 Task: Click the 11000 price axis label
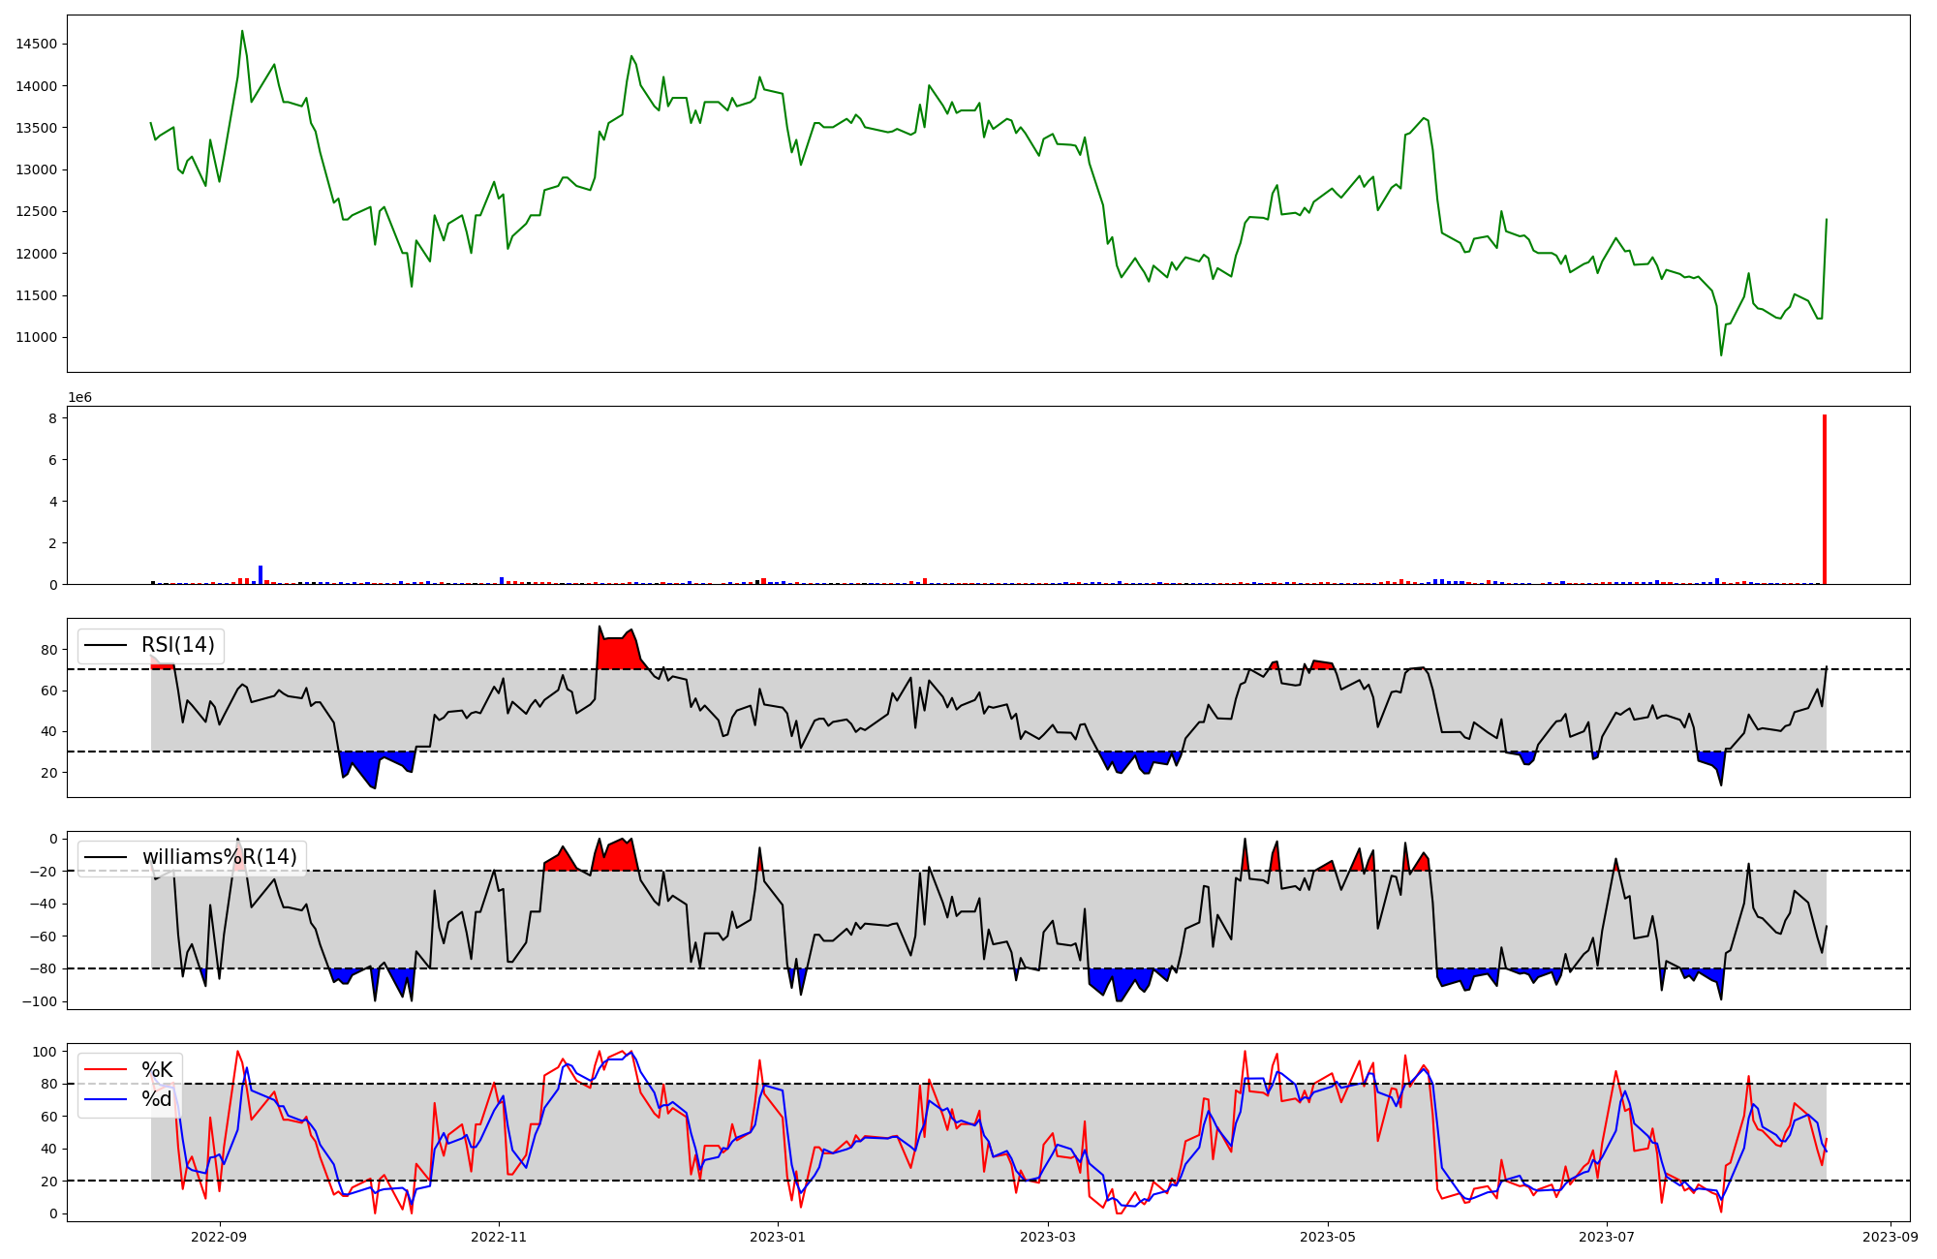(x=37, y=337)
